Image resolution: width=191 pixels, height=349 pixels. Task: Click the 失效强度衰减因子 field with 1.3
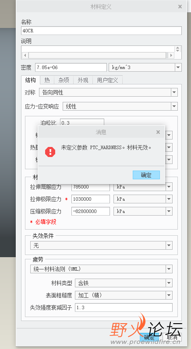tap(124, 307)
